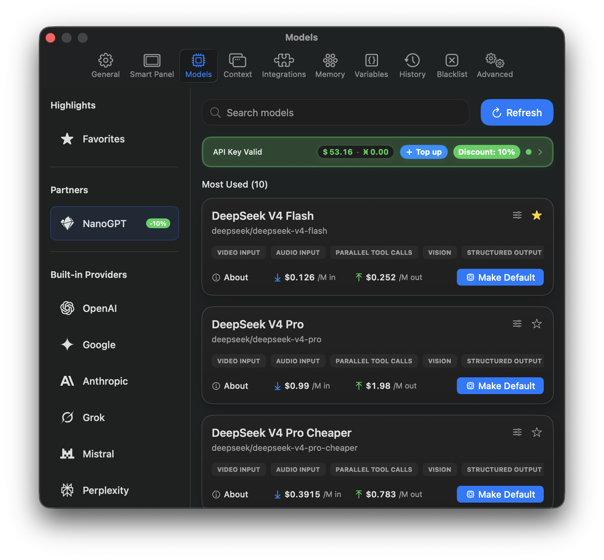604x560 pixels.
Task: Open settings sliders for DeepSeek V4 Flash
Action: point(517,215)
